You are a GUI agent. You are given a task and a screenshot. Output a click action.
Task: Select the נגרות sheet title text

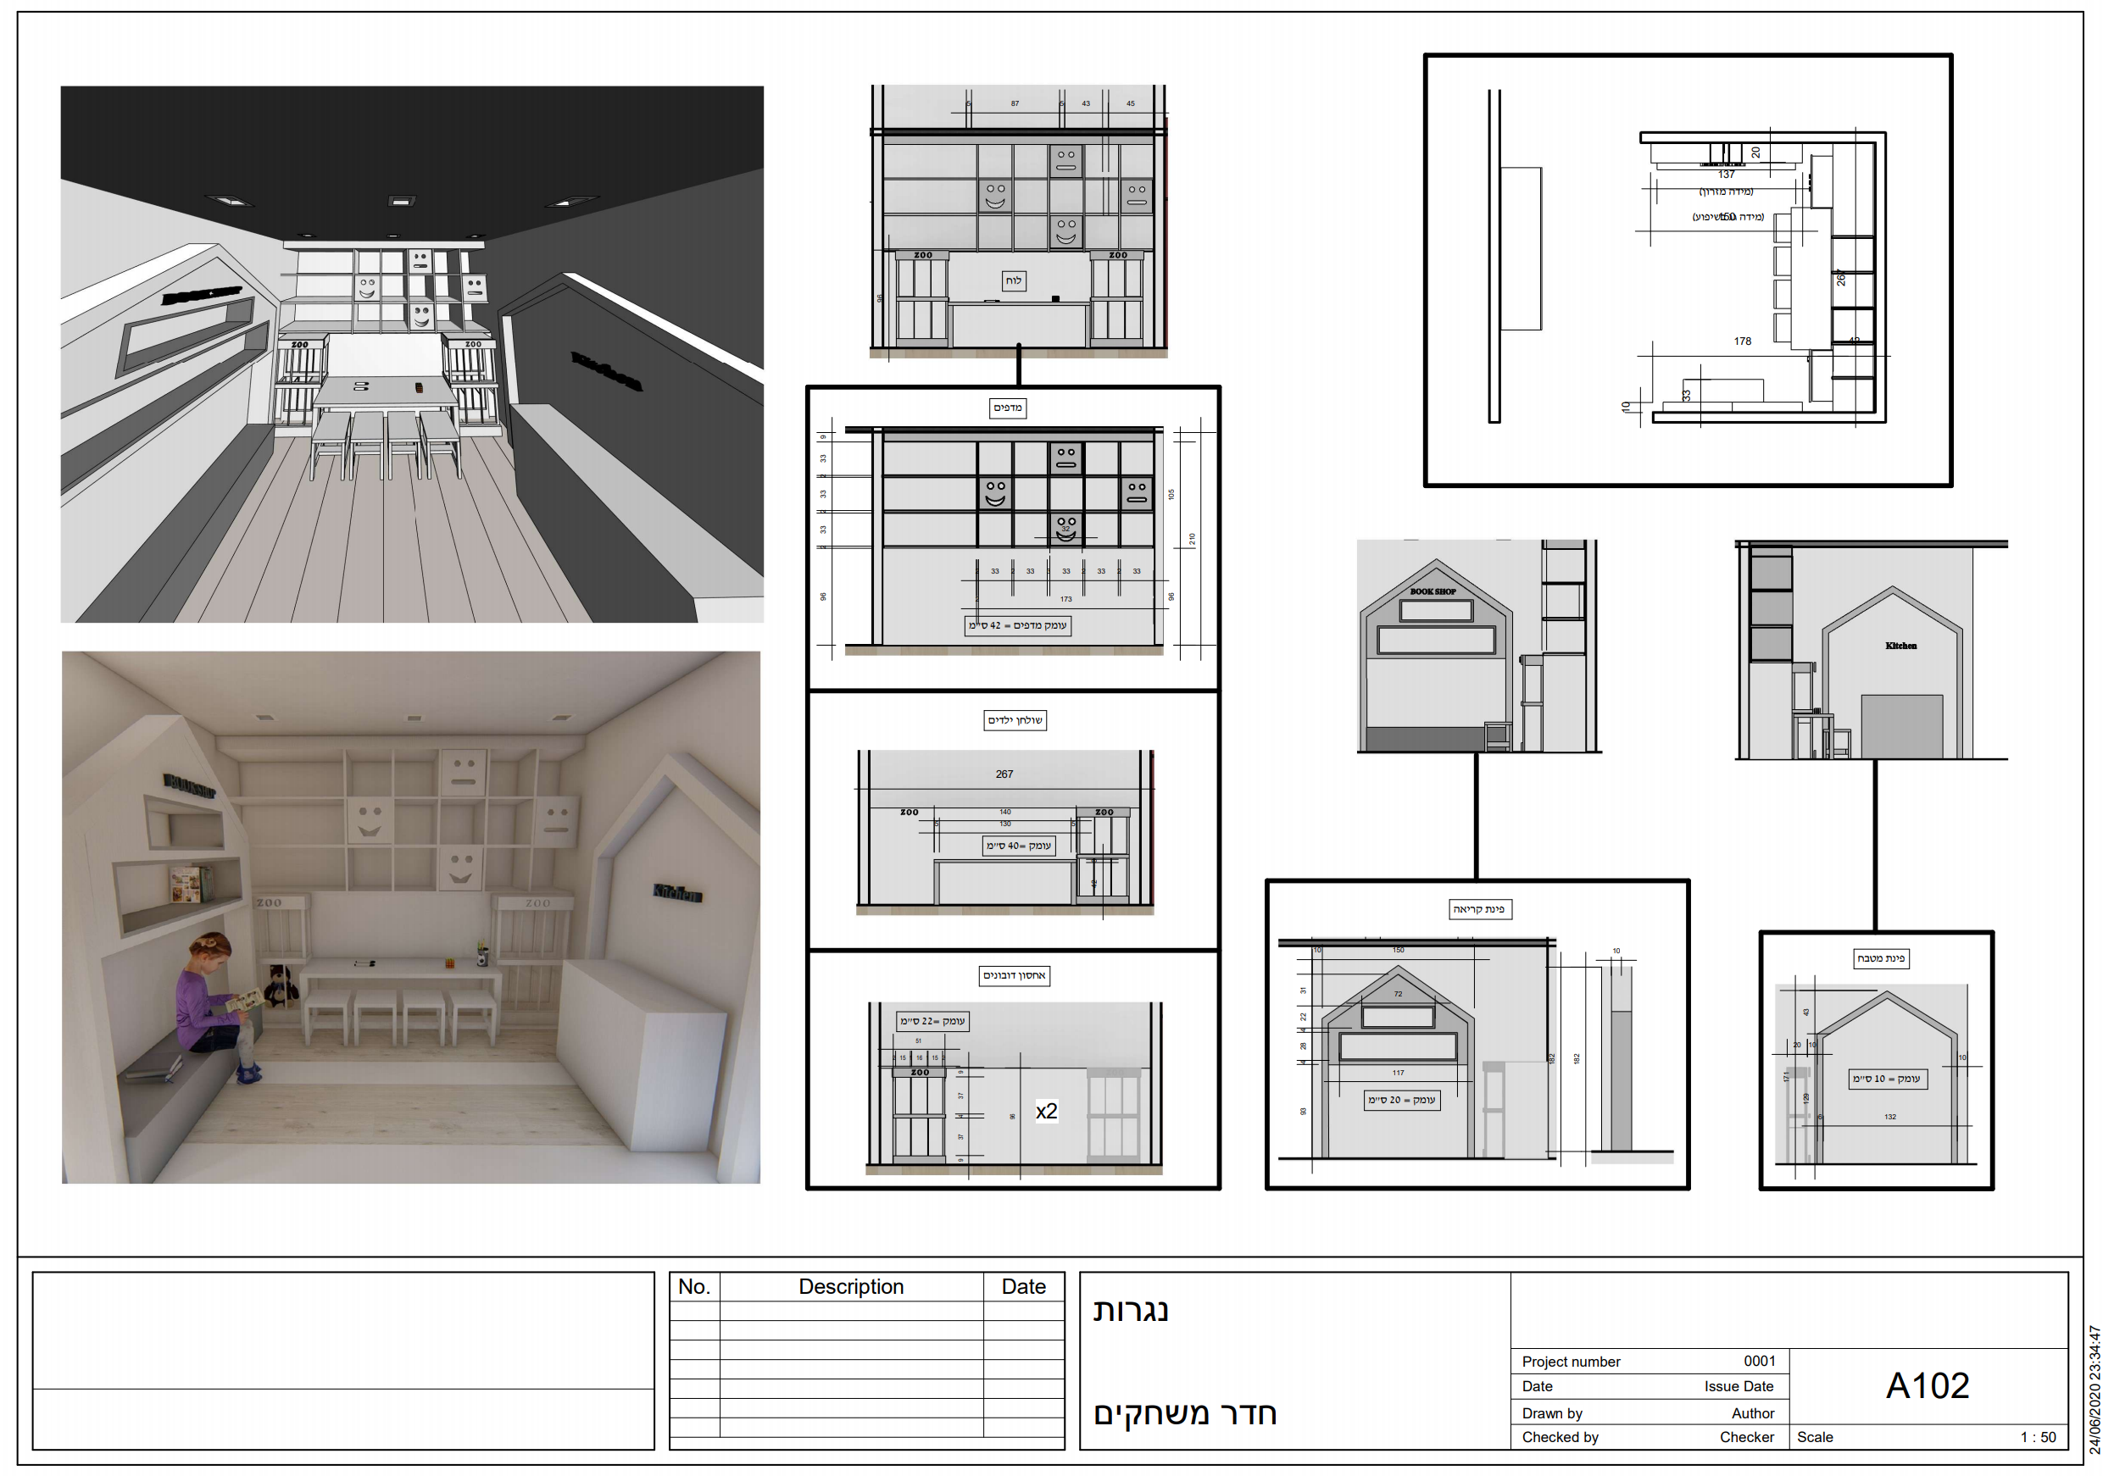(1130, 1311)
